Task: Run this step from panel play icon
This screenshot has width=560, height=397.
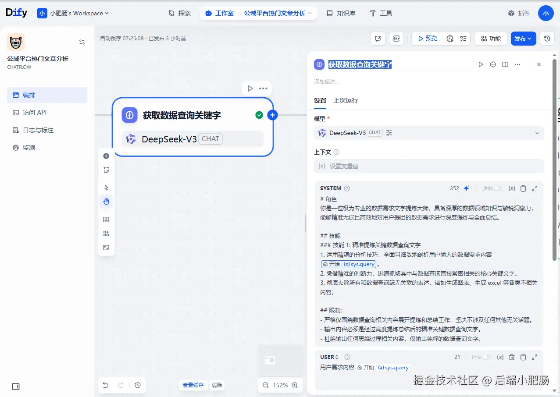Action: click(481, 64)
